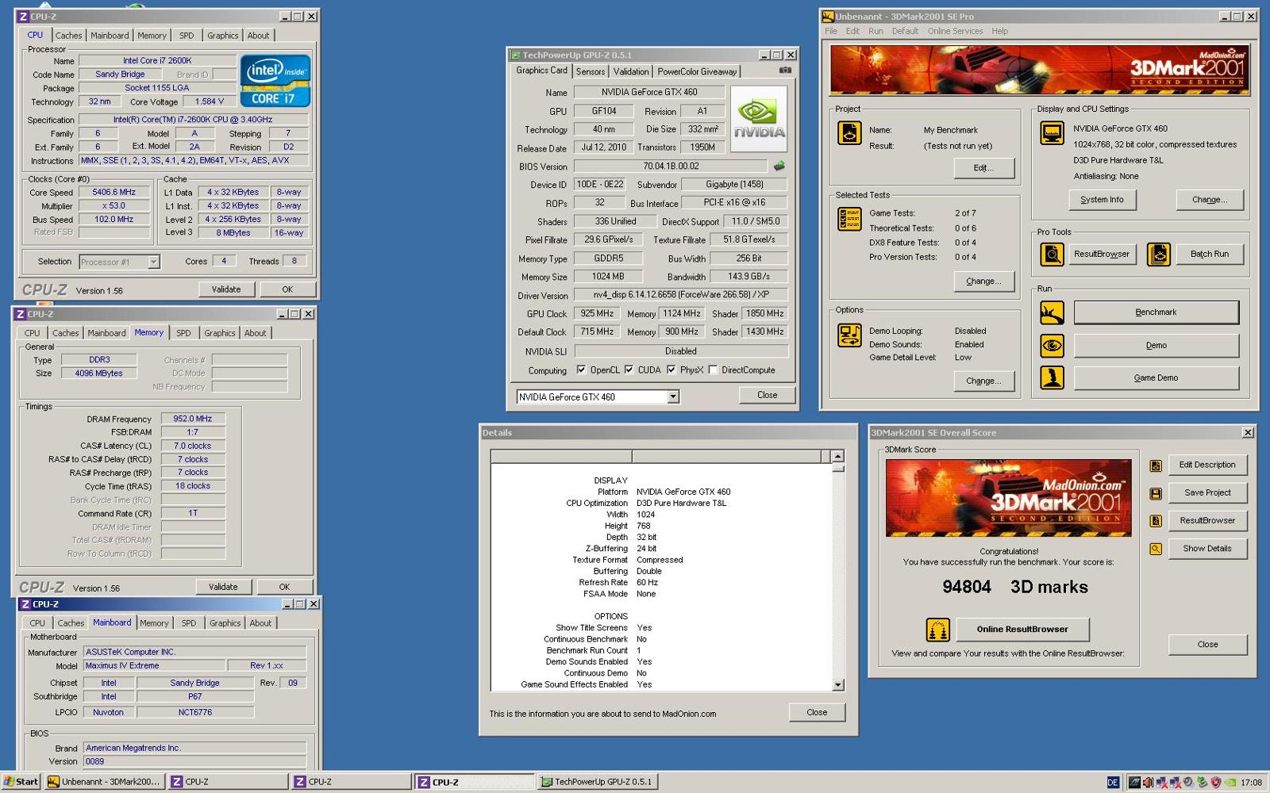Click the Display and CPU Settings monitor icon
The height and width of the screenshot is (793, 1270).
[x=1053, y=133]
